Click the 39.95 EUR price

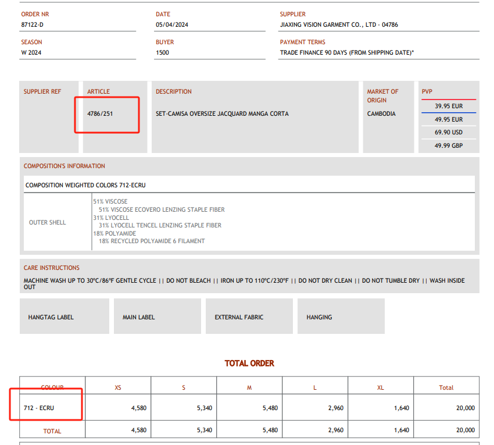point(449,106)
